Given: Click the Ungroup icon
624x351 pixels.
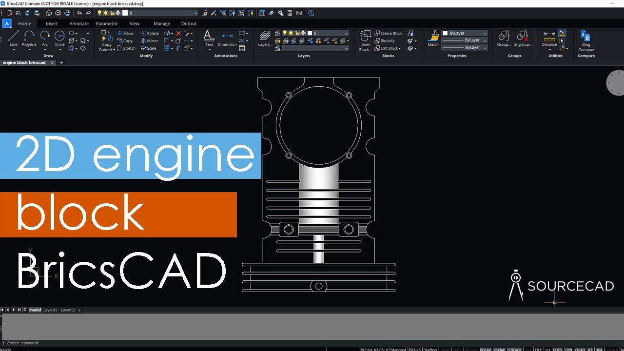Looking at the screenshot, I should 523,36.
